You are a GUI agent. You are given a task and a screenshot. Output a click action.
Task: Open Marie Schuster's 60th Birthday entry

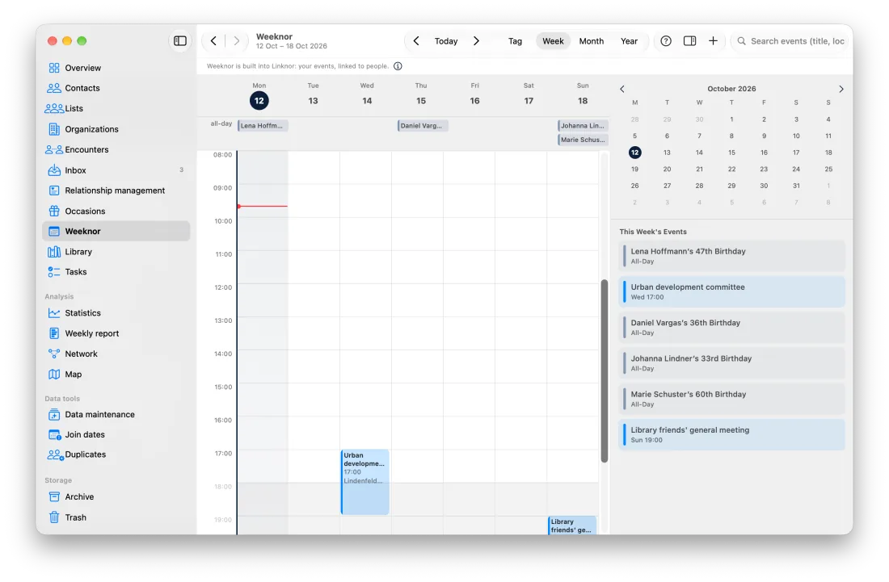click(731, 399)
